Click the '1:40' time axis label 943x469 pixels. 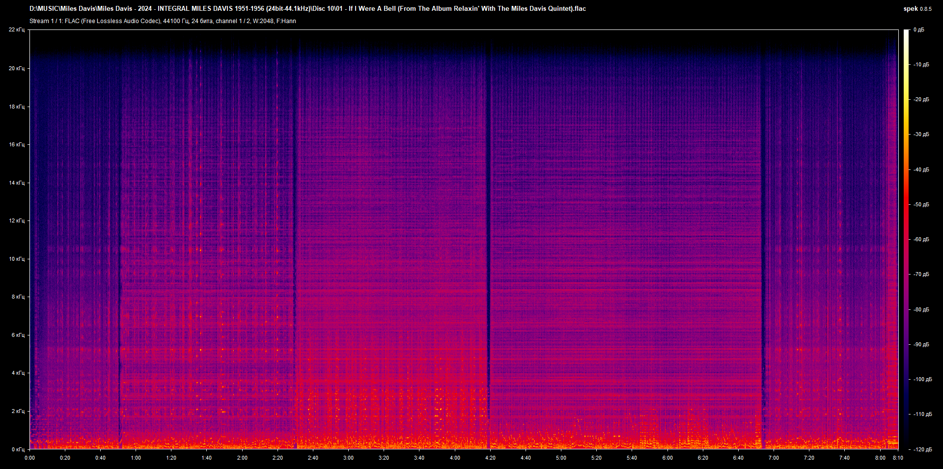pos(207,458)
